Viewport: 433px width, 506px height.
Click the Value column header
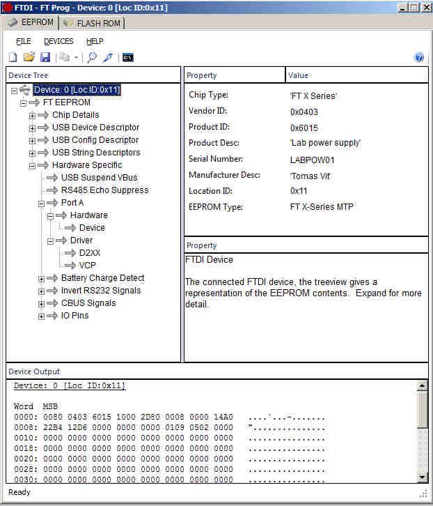coord(356,75)
